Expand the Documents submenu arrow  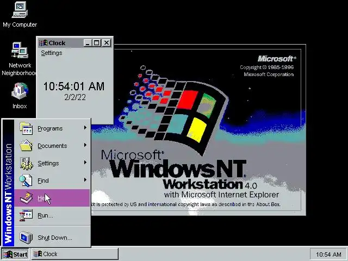pyautogui.click(x=85, y=145)
